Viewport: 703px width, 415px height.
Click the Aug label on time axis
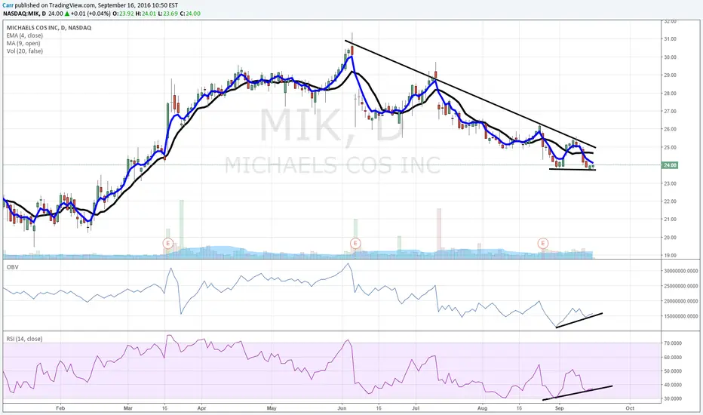[483, 408]
